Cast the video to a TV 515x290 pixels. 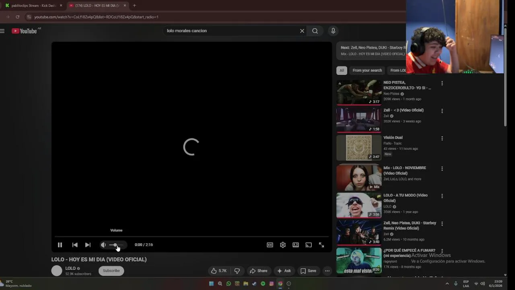309,245
